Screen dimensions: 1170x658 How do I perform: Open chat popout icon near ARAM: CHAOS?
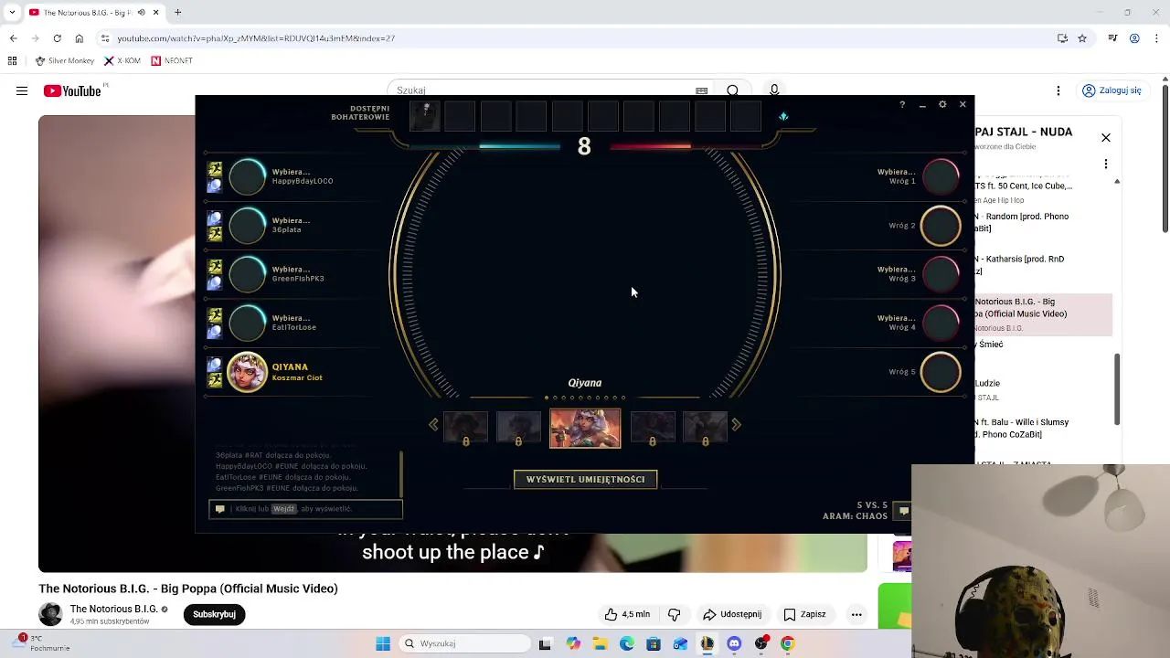903,512
